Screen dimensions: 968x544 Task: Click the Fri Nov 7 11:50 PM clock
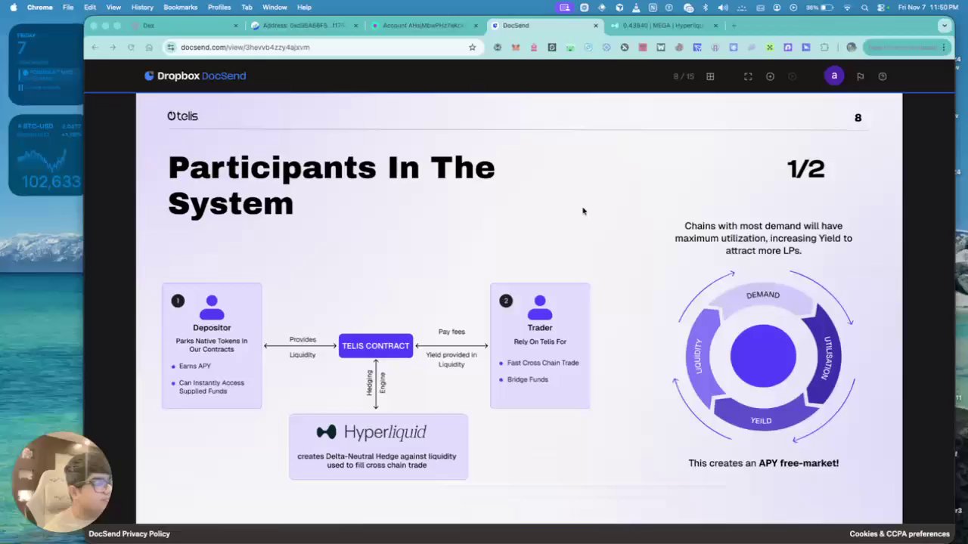tap(929, 7)
